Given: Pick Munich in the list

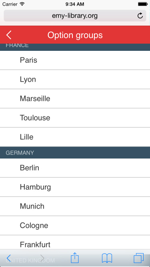Looking at the screenshot, I should point(75,207).
